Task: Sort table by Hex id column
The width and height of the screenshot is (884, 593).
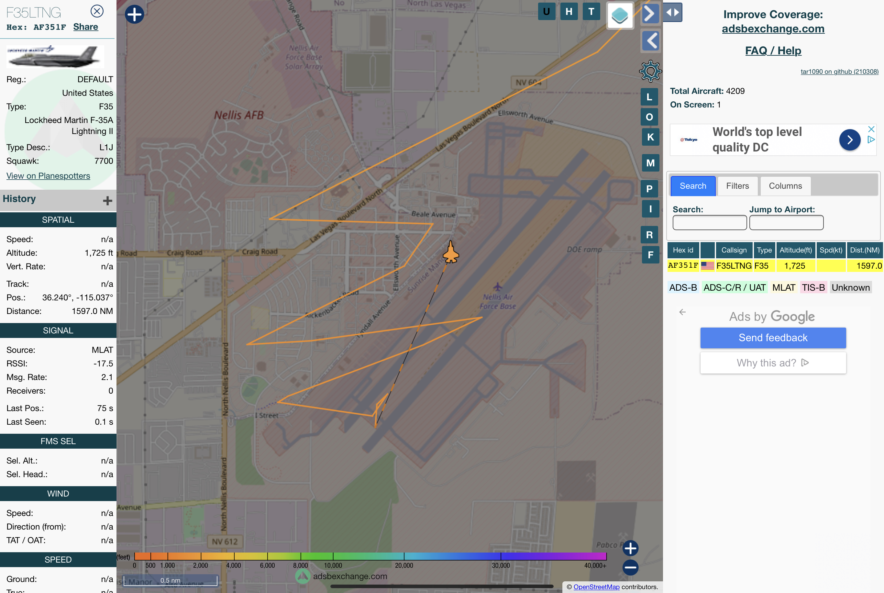Action: [683, 250]
